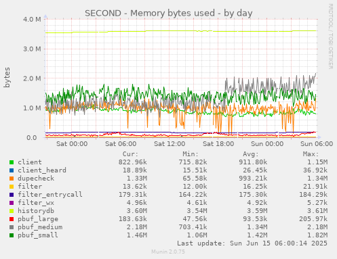This screenshot has width=337, height=259.
Task: Click the historydb lime legend swatch
Action: [x=12, y=211]
